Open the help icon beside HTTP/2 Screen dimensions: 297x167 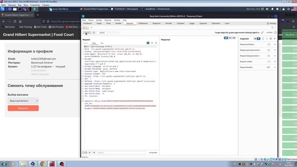275,32
